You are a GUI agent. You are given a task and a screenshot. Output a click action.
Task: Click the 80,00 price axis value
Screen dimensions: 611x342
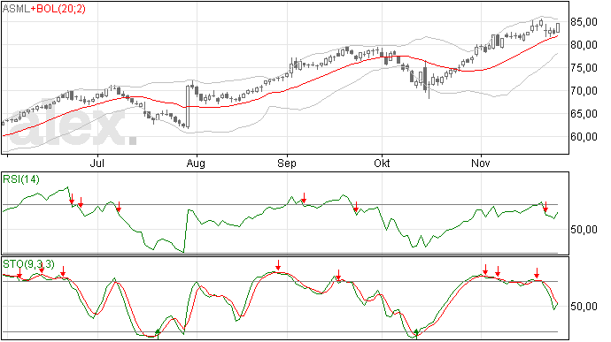(x=584, y=45)
